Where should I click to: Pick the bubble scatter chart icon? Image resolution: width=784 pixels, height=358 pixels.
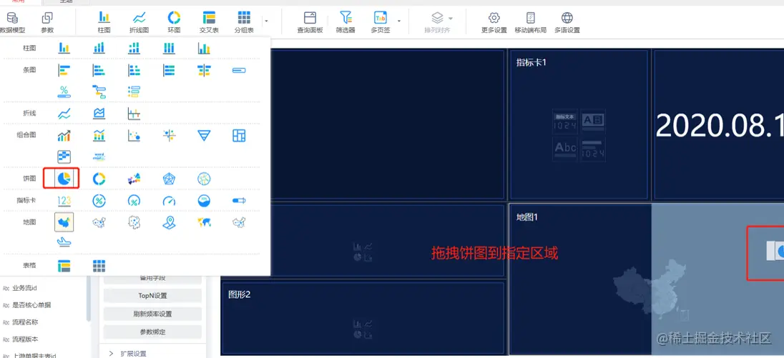(134, 135)
